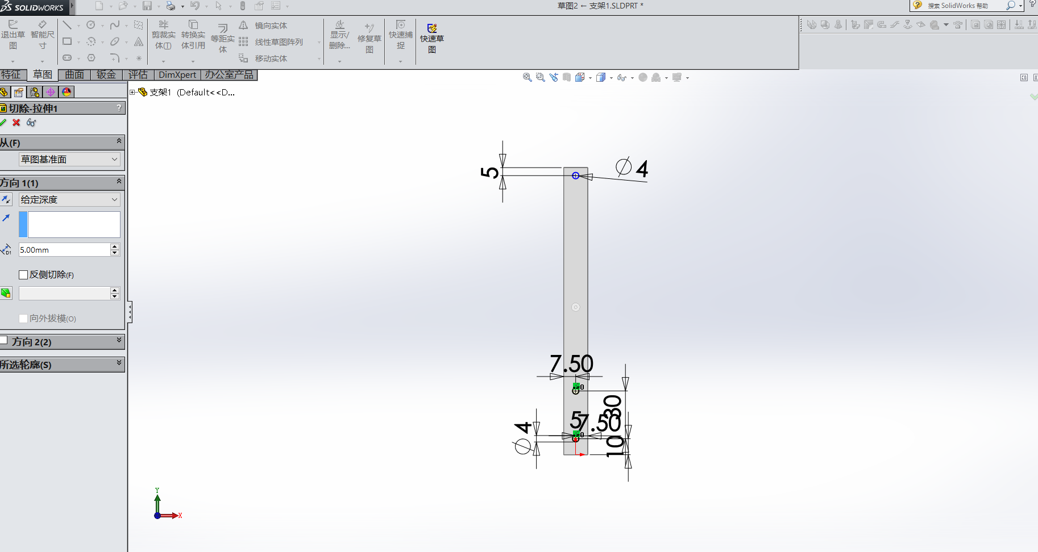The height and width of the screenshot is (552, 1038).
Task: Select the Sketch Text (A) tool
Action: point(139,41)
